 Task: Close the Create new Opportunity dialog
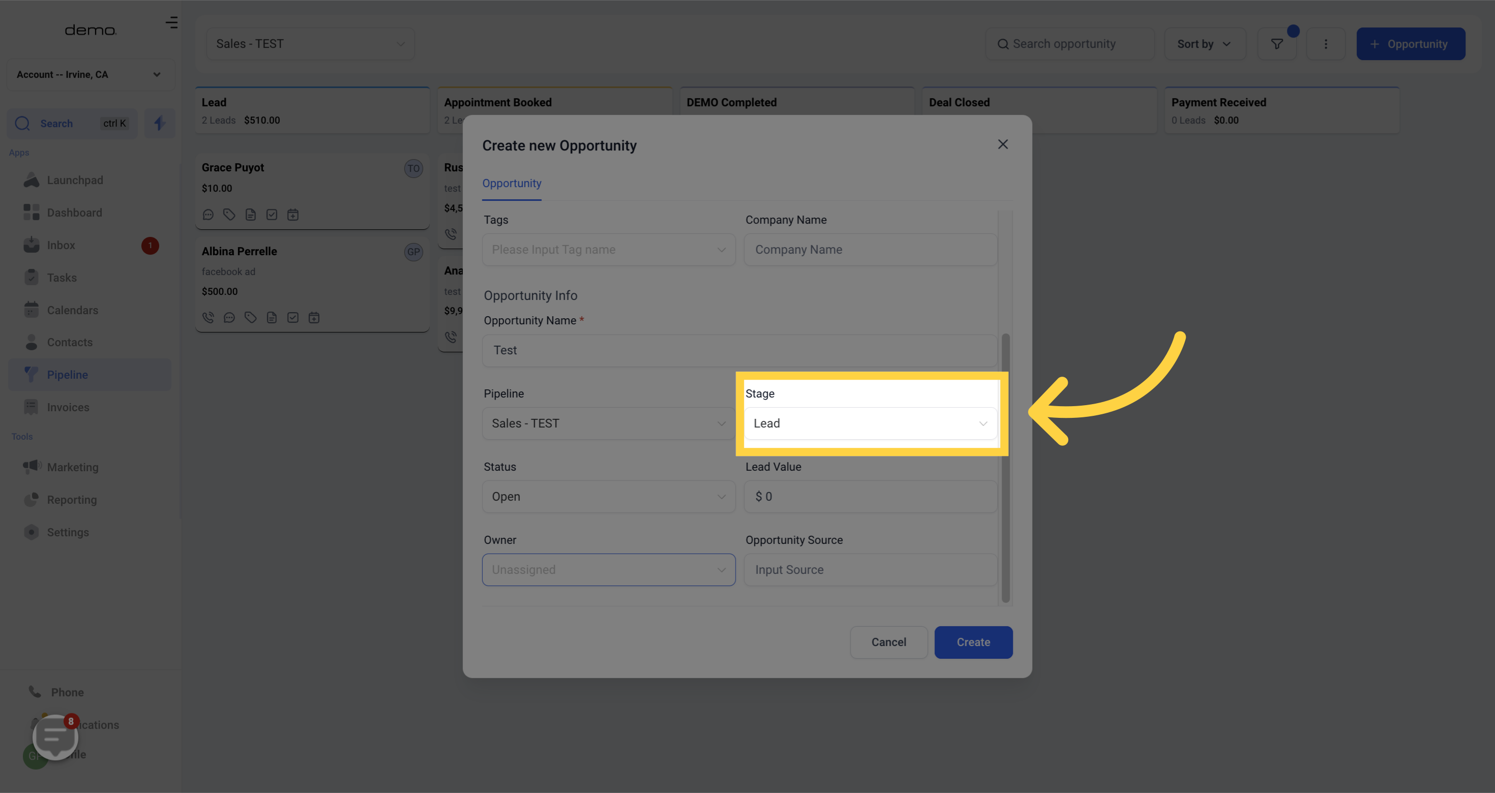[x=1002, y=144]
